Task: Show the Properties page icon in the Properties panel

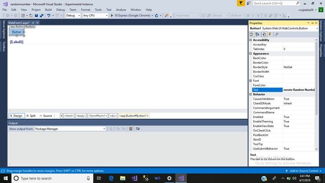Action: pyautogui.click(x=264, y=34)
